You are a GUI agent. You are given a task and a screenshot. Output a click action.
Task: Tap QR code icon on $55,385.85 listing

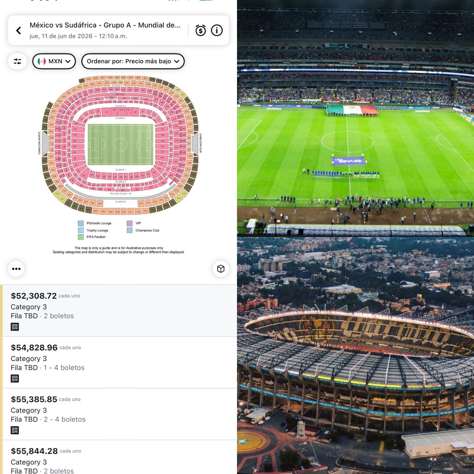pos(15,430)
